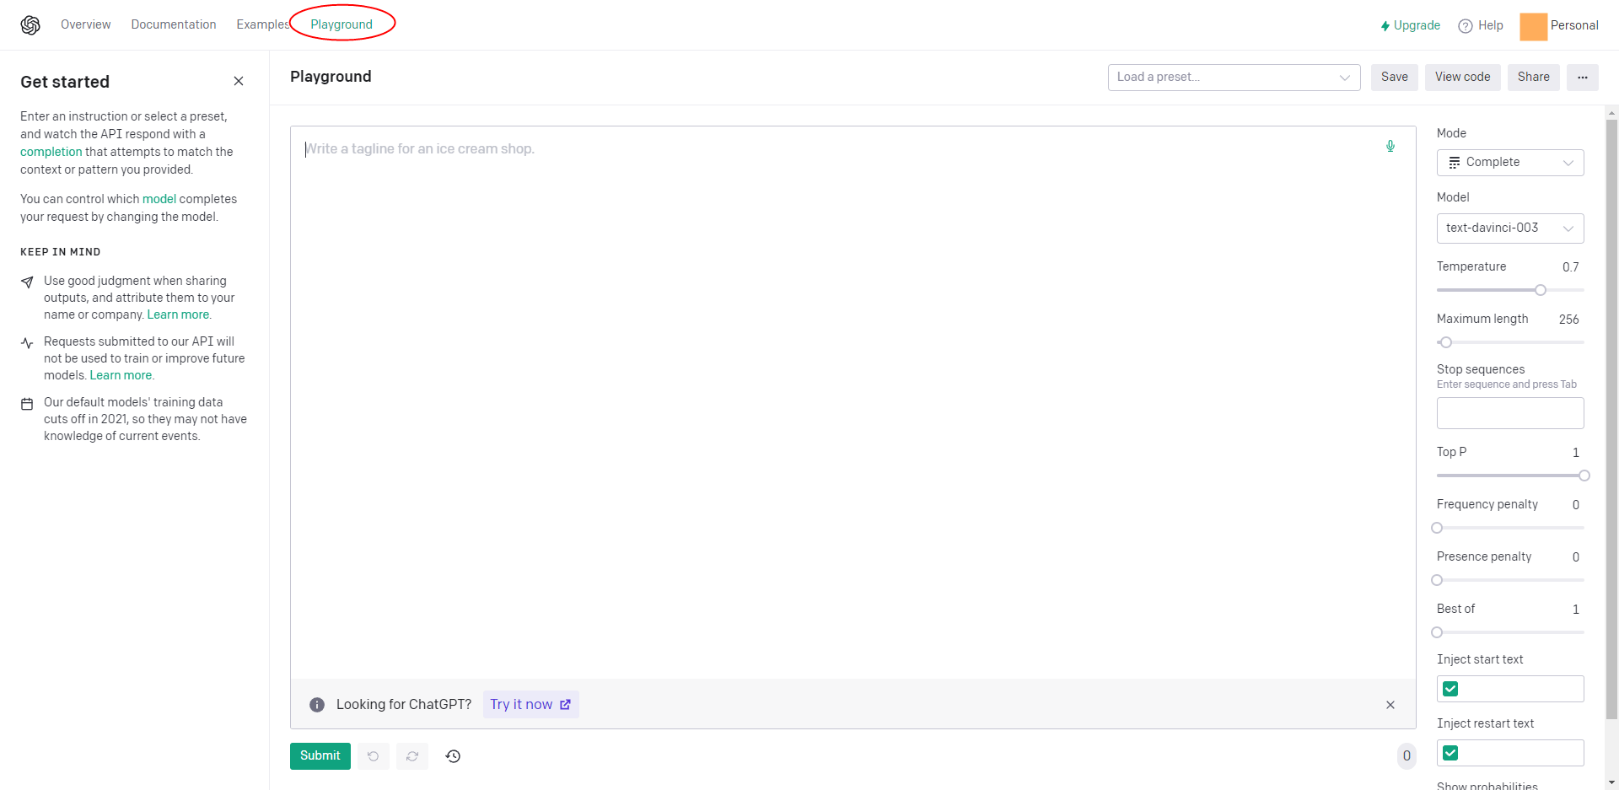Click the Try it now link
This screenshot has width=1619, height=790.
530,705
